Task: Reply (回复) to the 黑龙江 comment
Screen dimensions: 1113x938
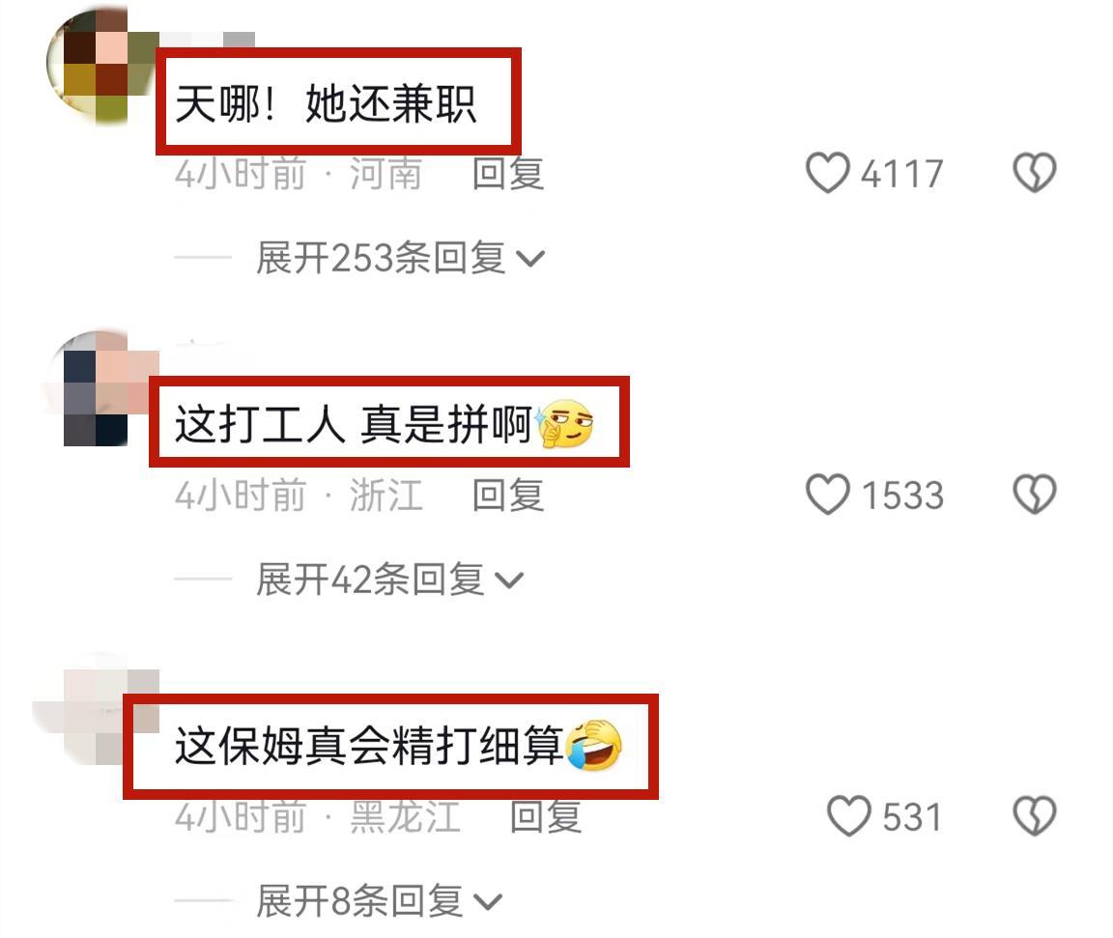Action: (x=546, y=816)
